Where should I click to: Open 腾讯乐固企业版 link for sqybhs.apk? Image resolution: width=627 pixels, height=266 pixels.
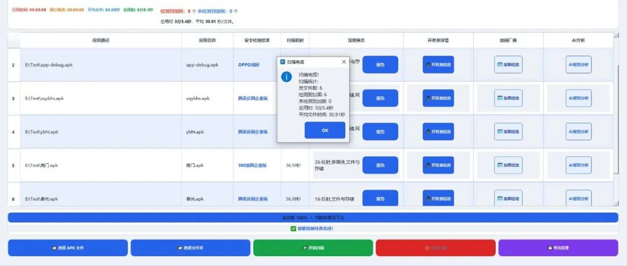[253, 99]
